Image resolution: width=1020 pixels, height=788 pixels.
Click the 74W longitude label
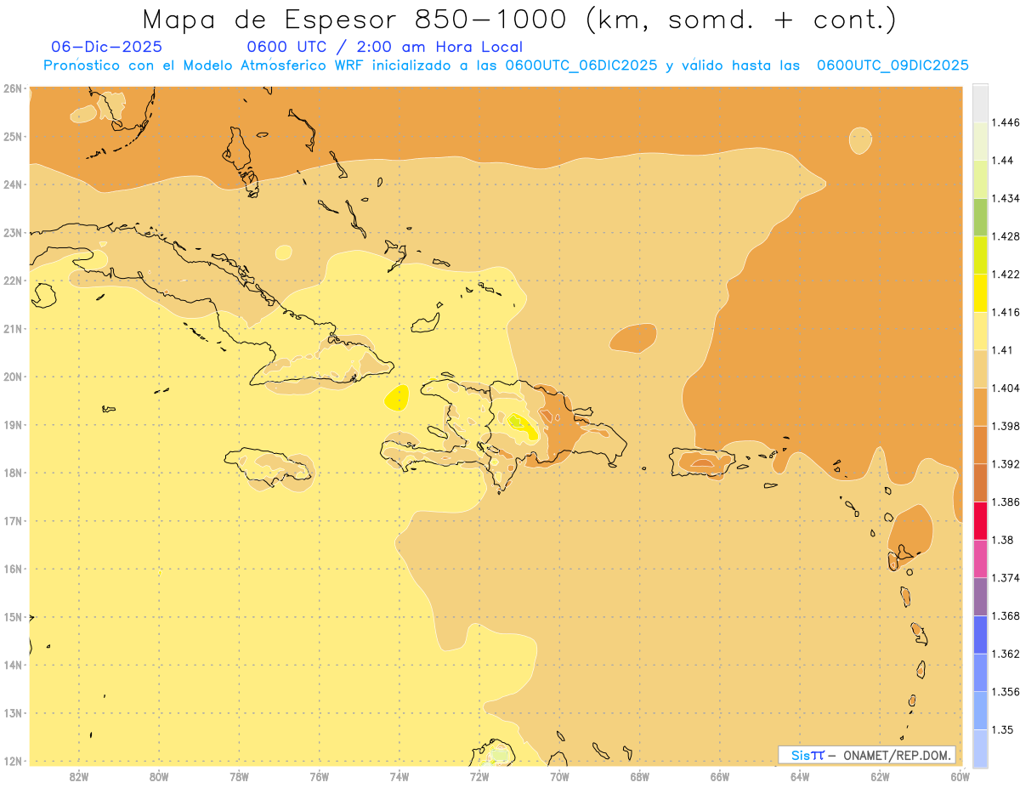pyautogui.click(x=399, y=777)
